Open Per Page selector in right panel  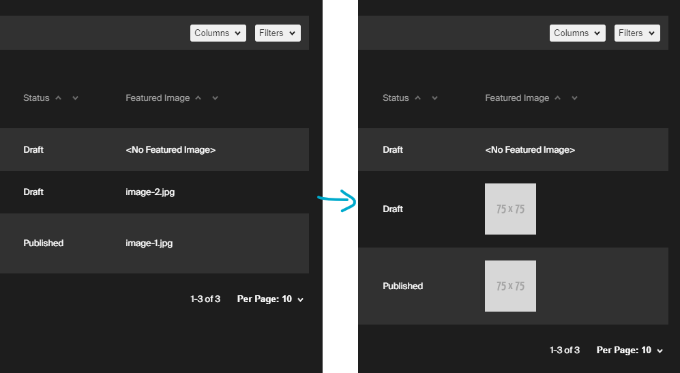(630, 350)
